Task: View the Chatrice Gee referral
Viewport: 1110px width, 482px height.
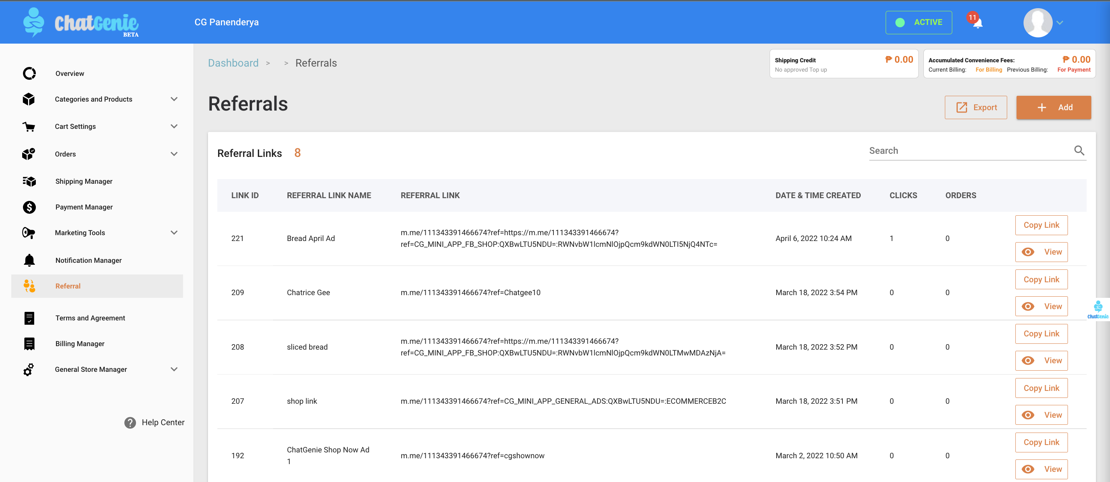Action: coord(1041,306)
